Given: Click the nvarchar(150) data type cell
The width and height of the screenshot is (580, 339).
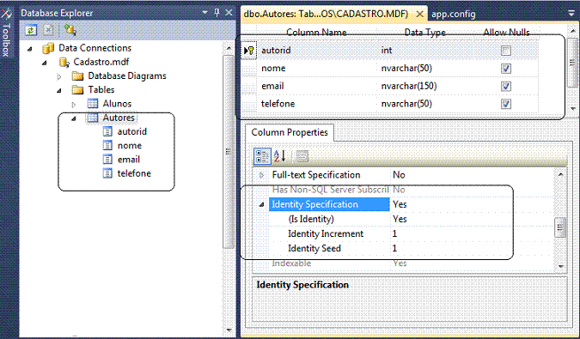Looking at the screenshot, I should (425, 86).
